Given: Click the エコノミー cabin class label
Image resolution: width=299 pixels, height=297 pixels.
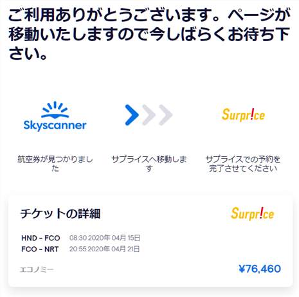Looking at the screenshot, I should [37, 269].
